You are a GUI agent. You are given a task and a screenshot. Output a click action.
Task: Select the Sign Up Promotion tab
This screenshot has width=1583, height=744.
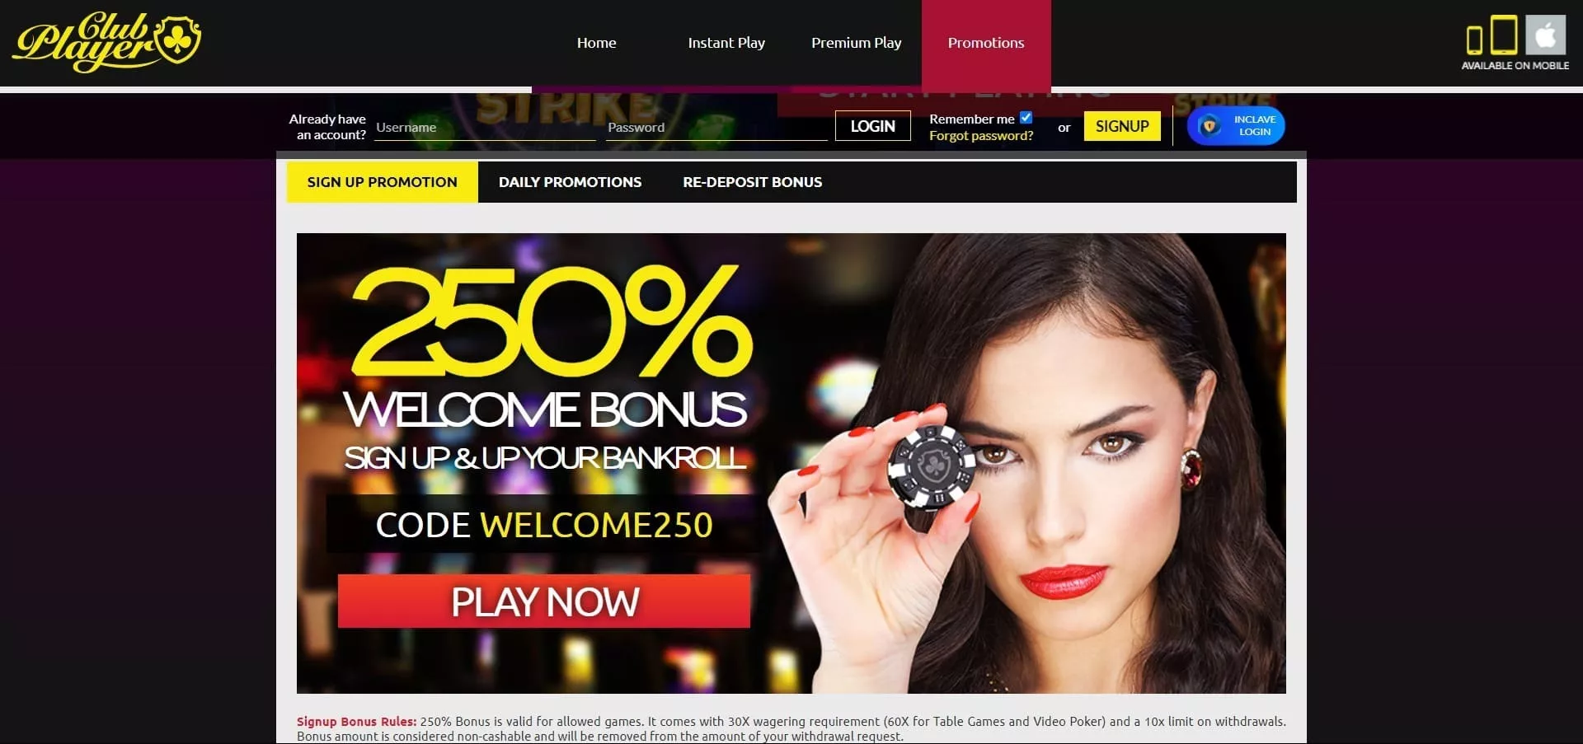tap(382, 182)
